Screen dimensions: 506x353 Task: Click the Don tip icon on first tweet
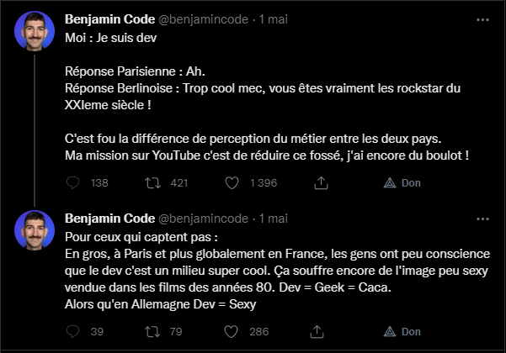coord(390,183)
